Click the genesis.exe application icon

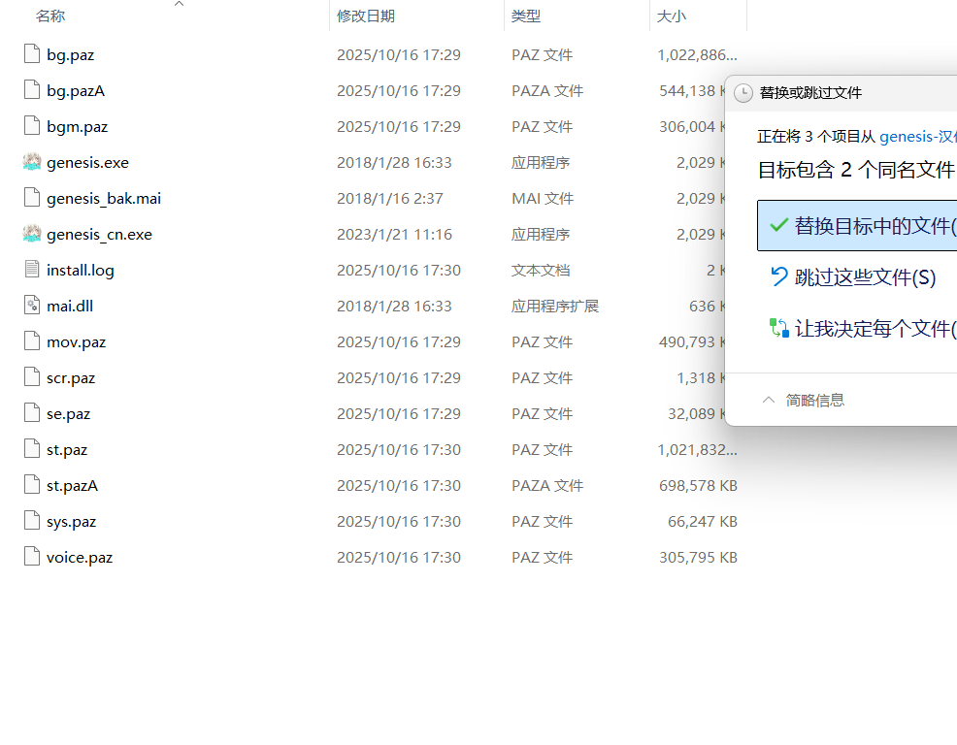32,162
